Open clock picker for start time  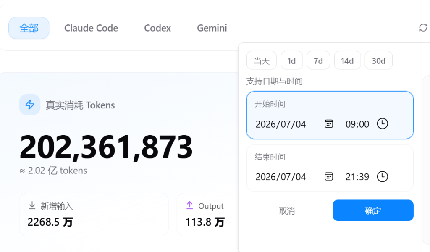click(382, 123)
